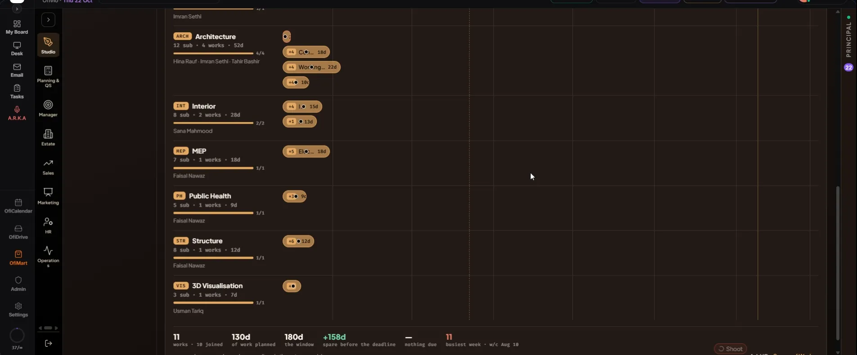Expand the secondary sidebar chevron button
Image resolution: width=857 pixels, height=355 pixels.
click(48, 20)
